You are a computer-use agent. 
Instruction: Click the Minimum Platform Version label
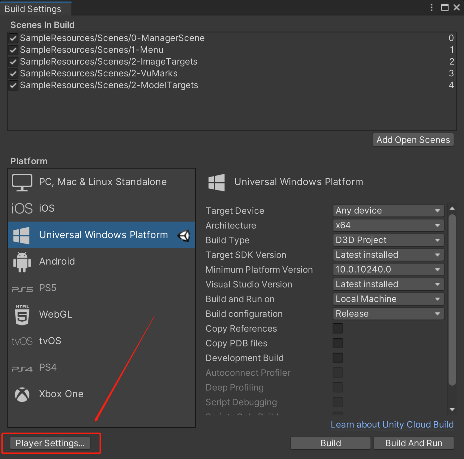[x=259, y=270]
